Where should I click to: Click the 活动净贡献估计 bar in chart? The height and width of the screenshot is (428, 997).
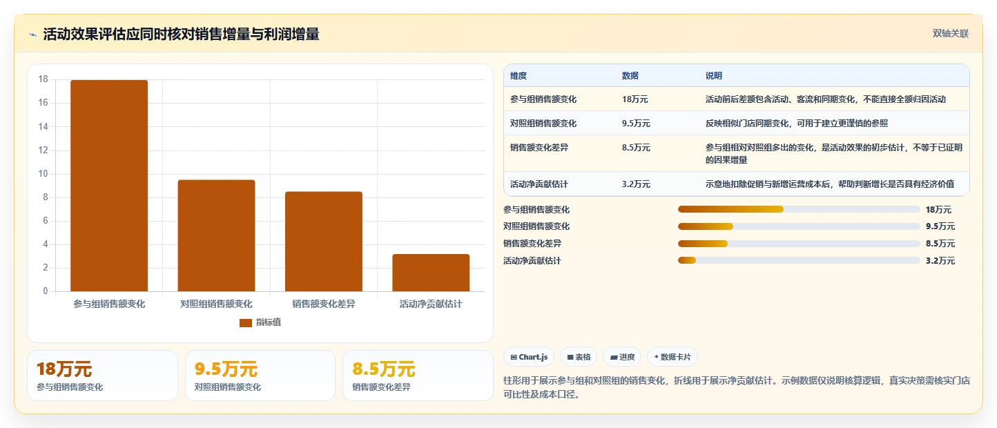click(x=431, y=273)
